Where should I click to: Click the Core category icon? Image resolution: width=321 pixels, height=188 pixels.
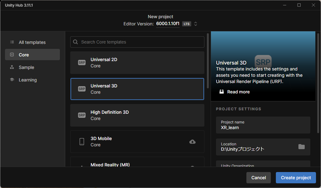pos(12,55)
